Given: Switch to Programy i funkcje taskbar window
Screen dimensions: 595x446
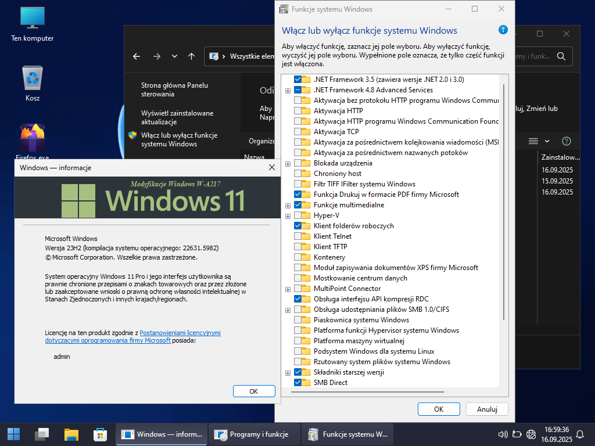Looking at the screenshot, I should (253, 434).
